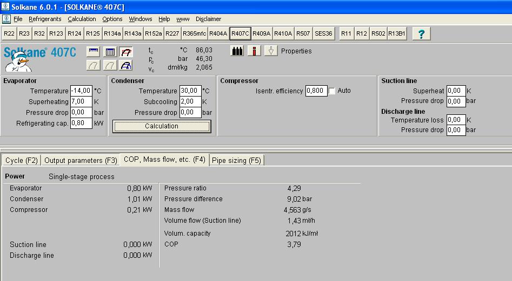Open the www menu
Screen dimensions: 512x281
click(183, 19)
